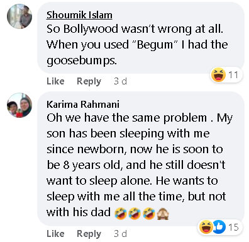Screen dimensions: 249x242
Task: View the 15 reactions count
Action: point(233,228)
